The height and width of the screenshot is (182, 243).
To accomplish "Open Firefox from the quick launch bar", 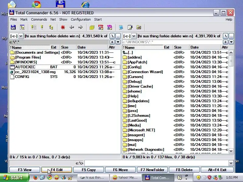I will coord(35,177).
